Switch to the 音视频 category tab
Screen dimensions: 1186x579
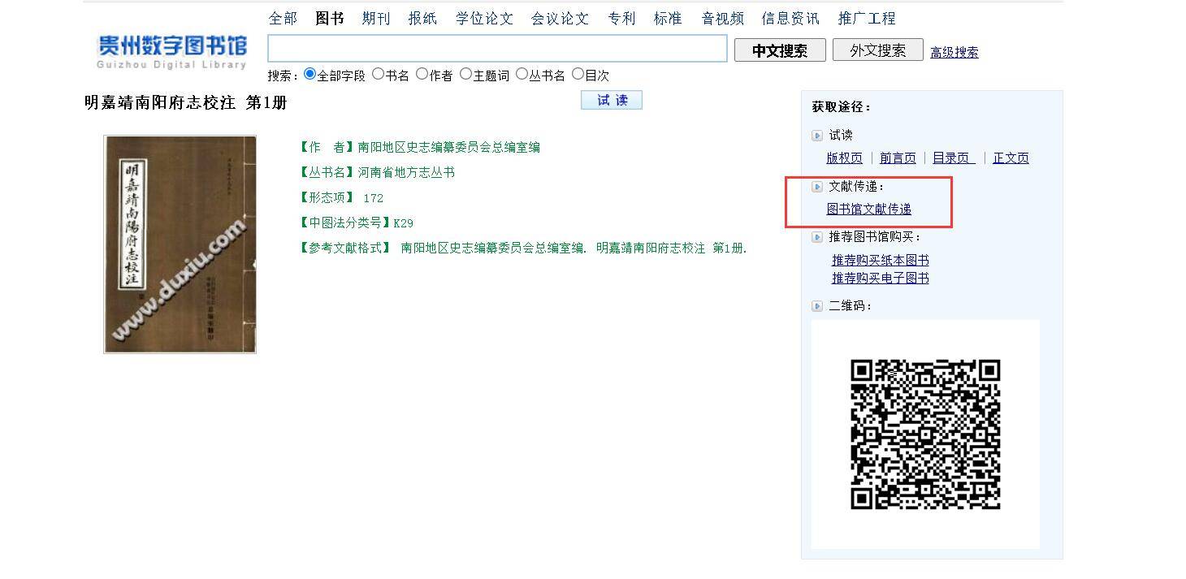tap(721, 18)
